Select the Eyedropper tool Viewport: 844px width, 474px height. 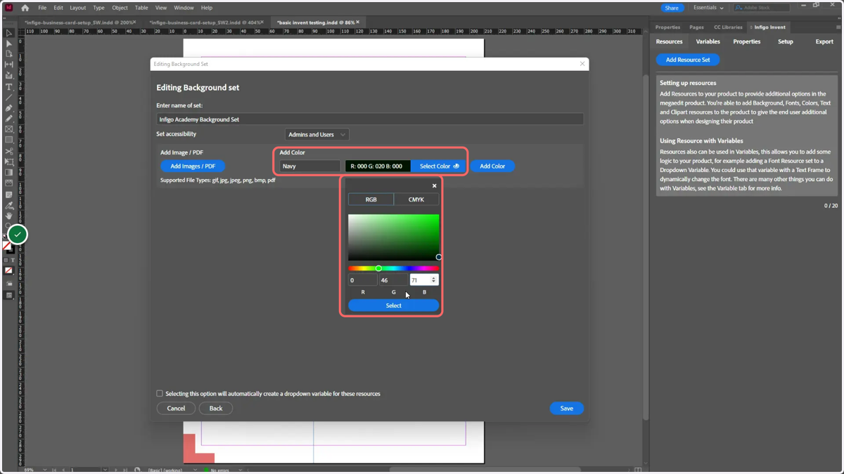tap(9, 206)
